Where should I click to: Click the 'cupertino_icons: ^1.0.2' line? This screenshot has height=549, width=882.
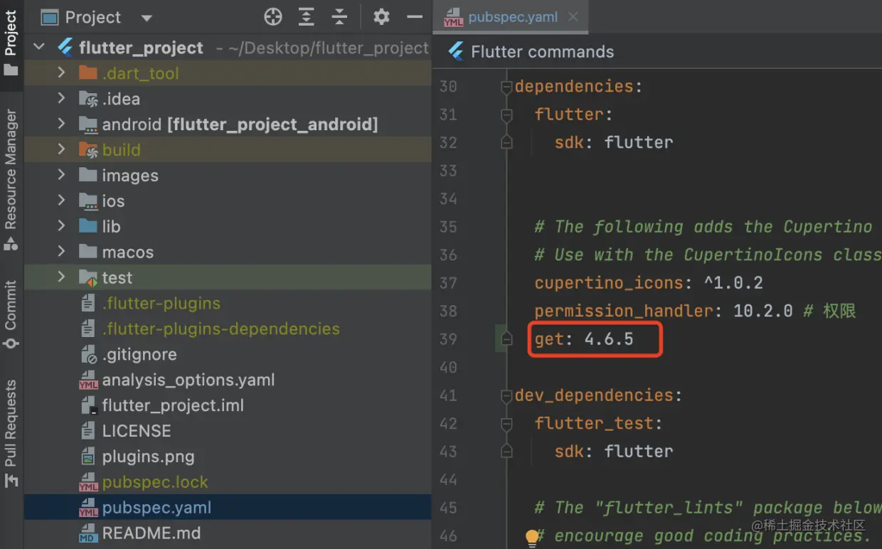point(649,283)
